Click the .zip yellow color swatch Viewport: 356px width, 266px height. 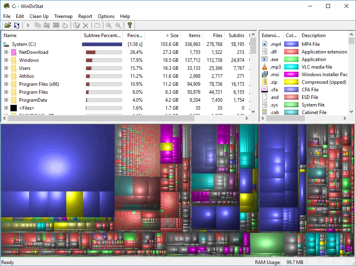coord(291,82)
